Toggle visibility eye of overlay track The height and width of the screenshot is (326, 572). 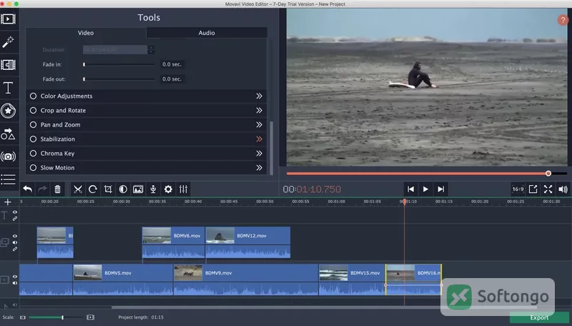pyautogui.click(x=15, y=236)
